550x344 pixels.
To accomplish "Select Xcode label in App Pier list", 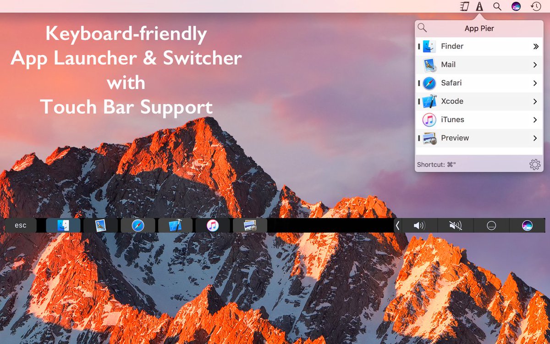I will click(x=452, y=101).
